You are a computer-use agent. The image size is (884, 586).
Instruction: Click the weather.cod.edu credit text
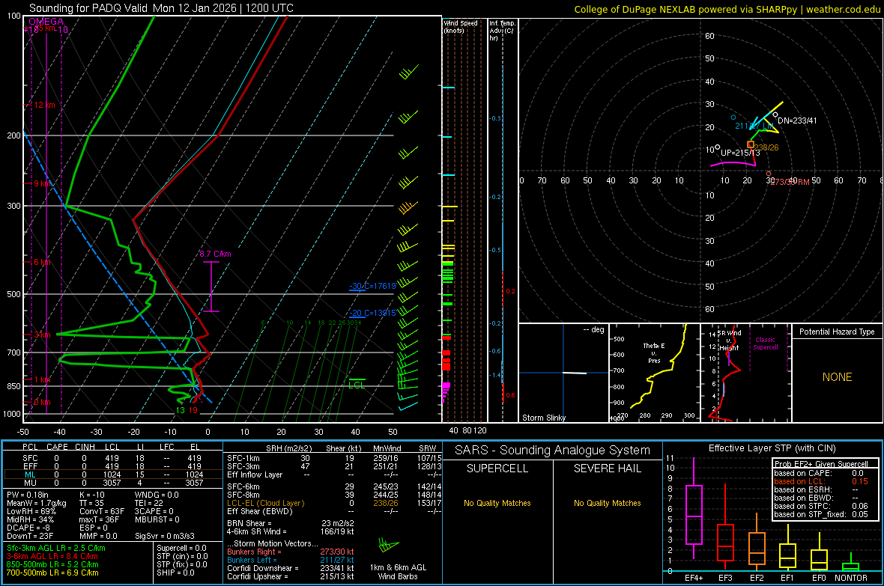click(x=727, y=9)
